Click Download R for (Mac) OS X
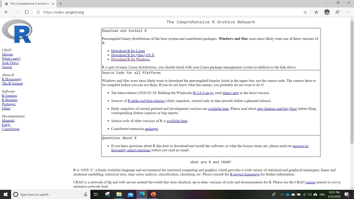 coord(133,55)
